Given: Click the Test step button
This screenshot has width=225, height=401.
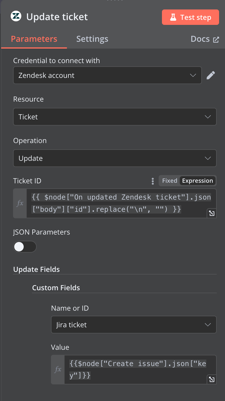Looking at the screenshot, I should pos(190,17).
